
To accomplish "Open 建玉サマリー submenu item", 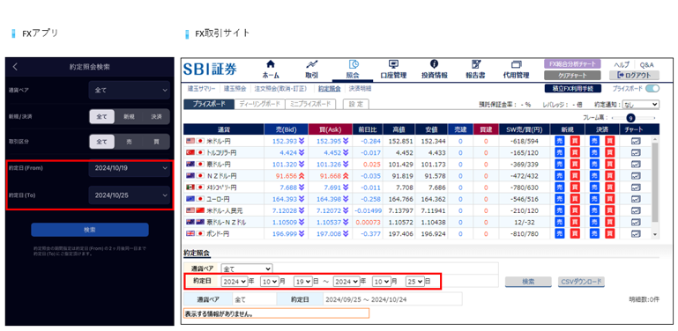I will click(x=202, y=88).
